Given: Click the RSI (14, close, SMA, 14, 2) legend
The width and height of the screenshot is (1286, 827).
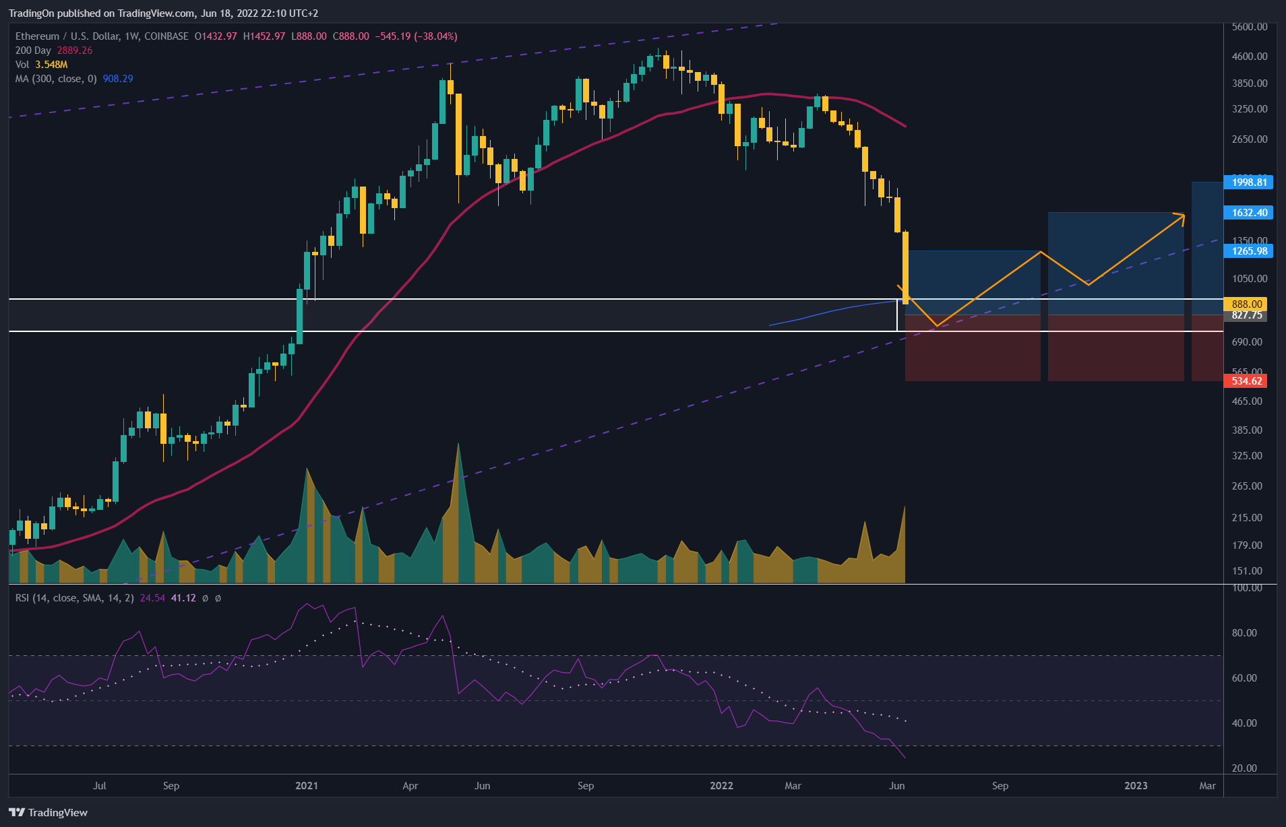Looking at the screenshot, I should coord(75,598).
